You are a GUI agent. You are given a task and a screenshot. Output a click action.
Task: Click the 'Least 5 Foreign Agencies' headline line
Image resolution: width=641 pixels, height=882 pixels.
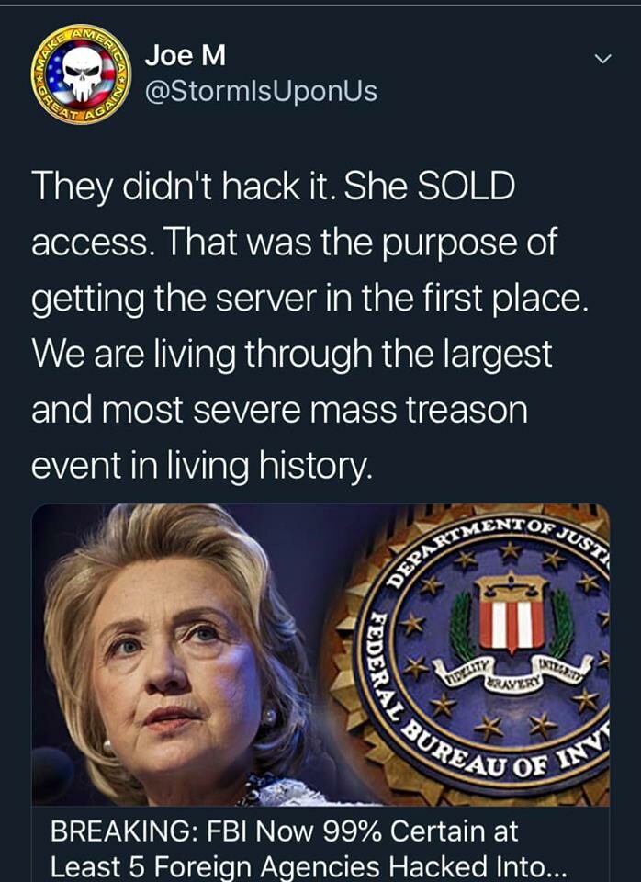click(x=309, y=866)
